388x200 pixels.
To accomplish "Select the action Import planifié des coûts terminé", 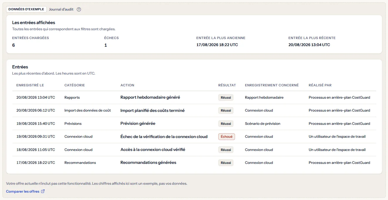I will click(153, 110).
